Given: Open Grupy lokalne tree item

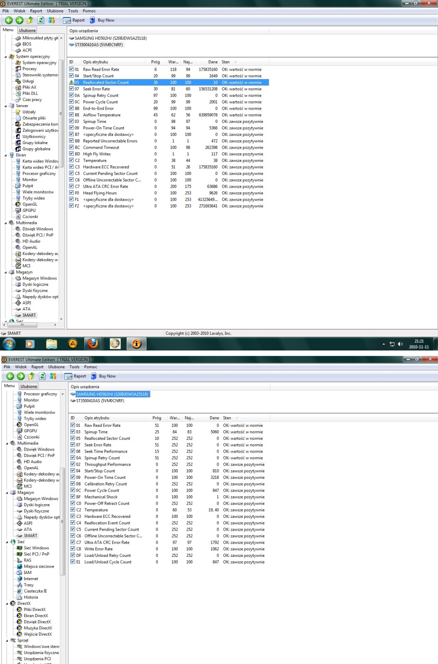Looking at the screenshot, I should click(x=35, y=143).
